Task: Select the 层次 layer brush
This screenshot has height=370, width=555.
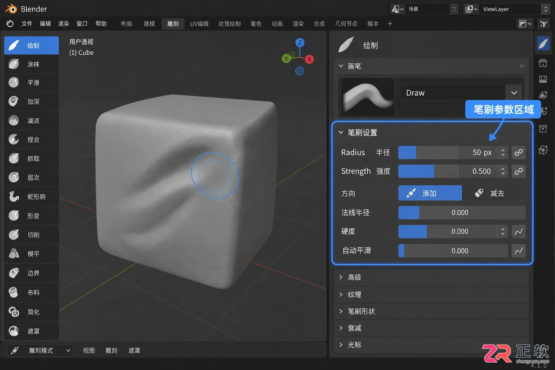Action: click(x=31, y=178)
